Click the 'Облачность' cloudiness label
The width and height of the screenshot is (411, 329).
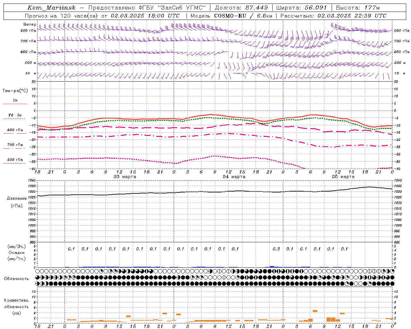point(16,279)
